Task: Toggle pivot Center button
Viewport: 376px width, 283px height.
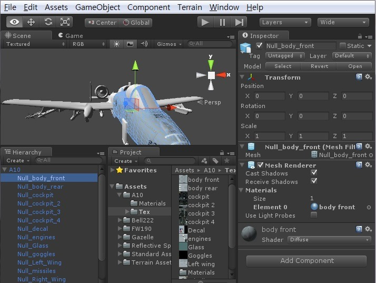Action: pyautogui.click(x=102, y=23)
